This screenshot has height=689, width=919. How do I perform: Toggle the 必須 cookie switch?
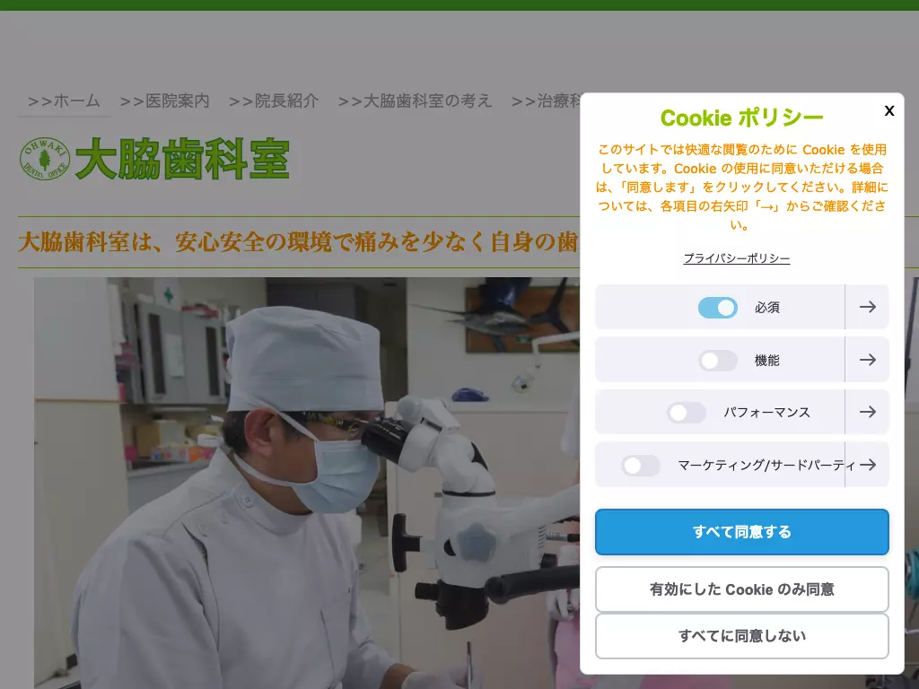click(x=717, y=308)
